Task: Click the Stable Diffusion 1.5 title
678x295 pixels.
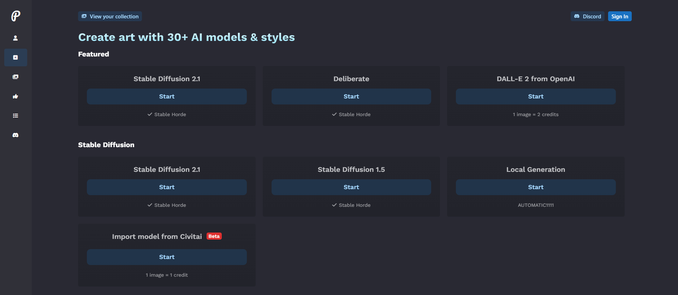Action: pos(351,169)
